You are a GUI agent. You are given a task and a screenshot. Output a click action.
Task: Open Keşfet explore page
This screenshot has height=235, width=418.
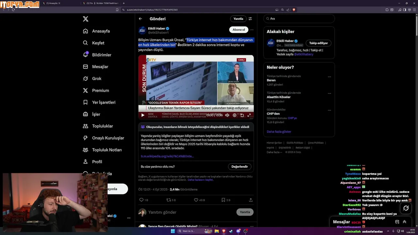tap(94, 43)
